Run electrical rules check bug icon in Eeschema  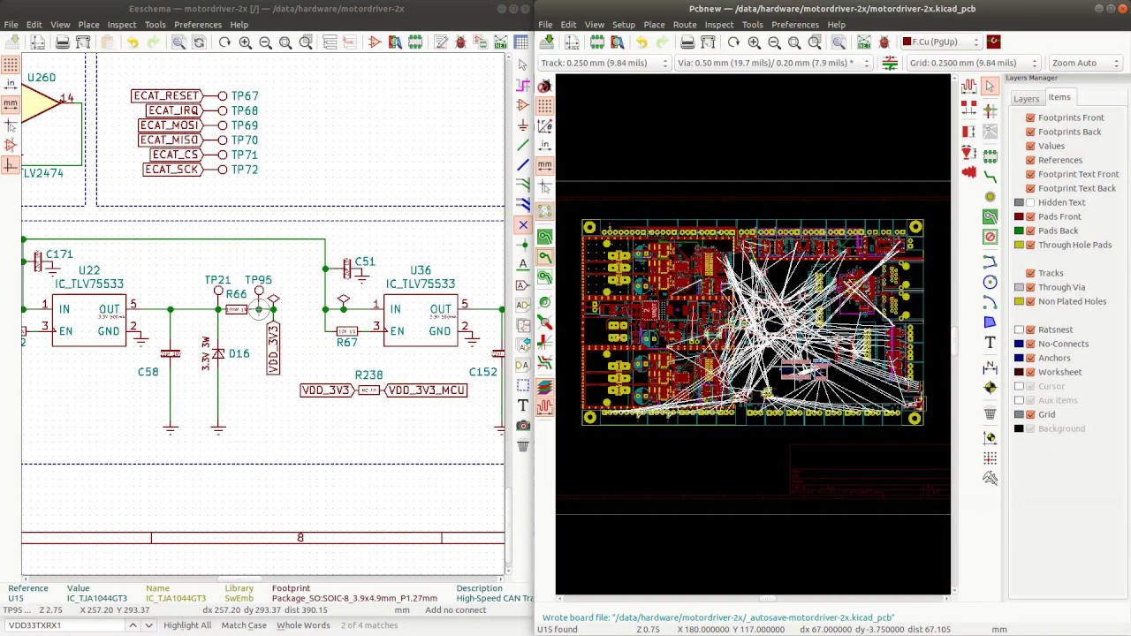[460, 42]
